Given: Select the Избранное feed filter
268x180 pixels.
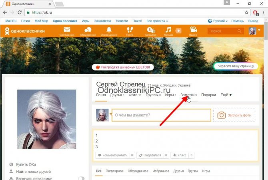Looking at the screenshot, I should [x=161, y=171].
